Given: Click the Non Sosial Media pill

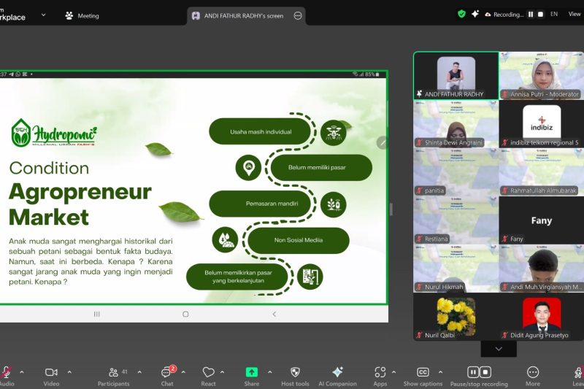Looking at the screenshot, I should tap(299, 240).
